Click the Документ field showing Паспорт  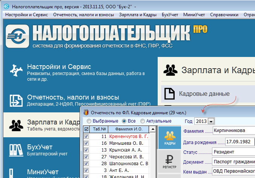coord(233,162)
